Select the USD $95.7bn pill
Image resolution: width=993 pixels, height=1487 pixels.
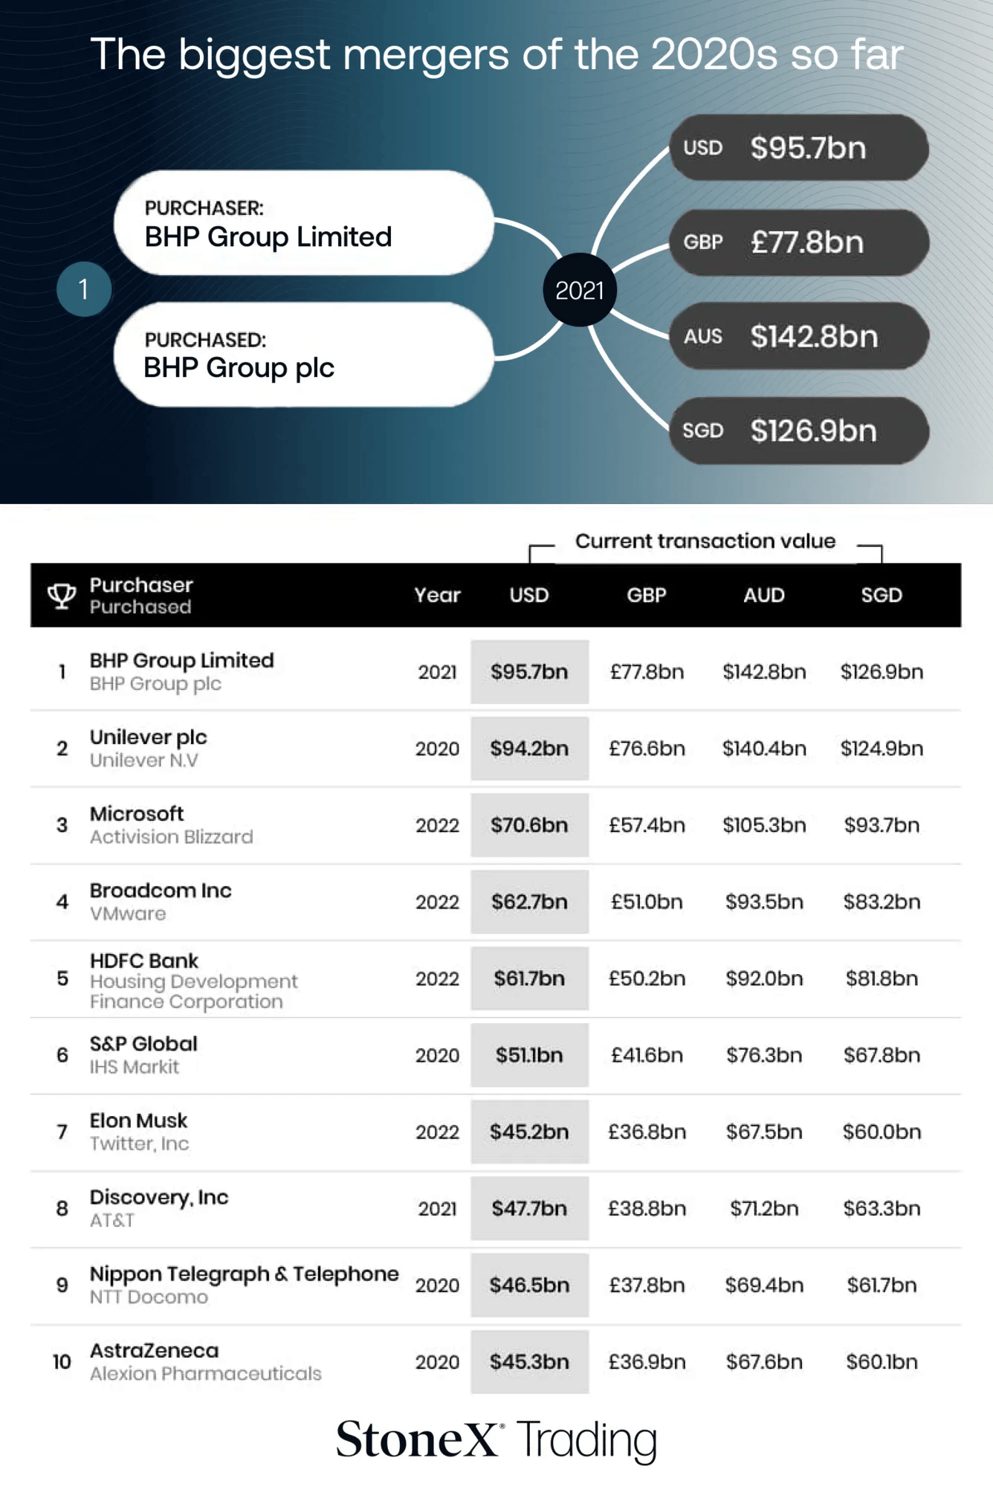click(799, 147)
